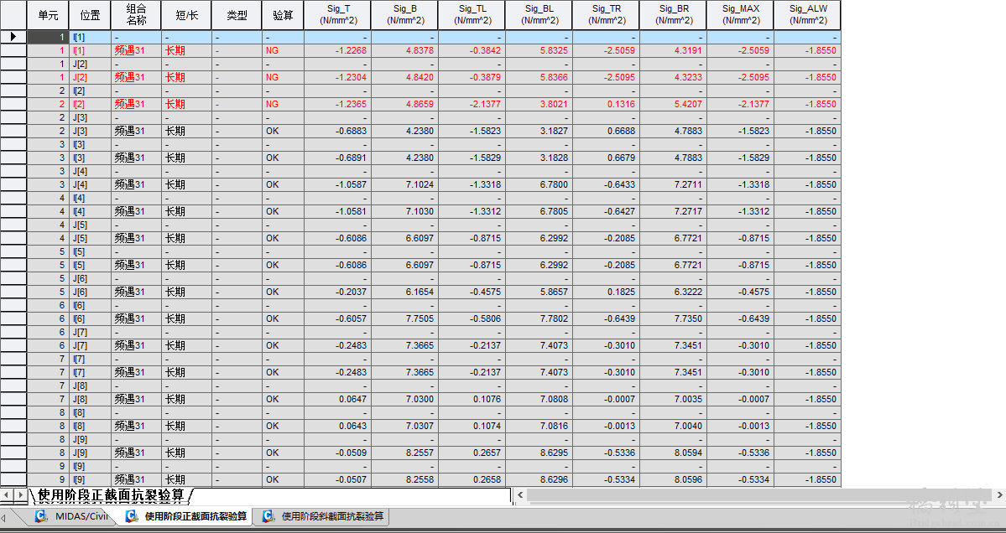The image size is (1006, 533).
Task: Click the right scroll arrow of the horizontal scrollbar
Action: click(x=999, y=494)
